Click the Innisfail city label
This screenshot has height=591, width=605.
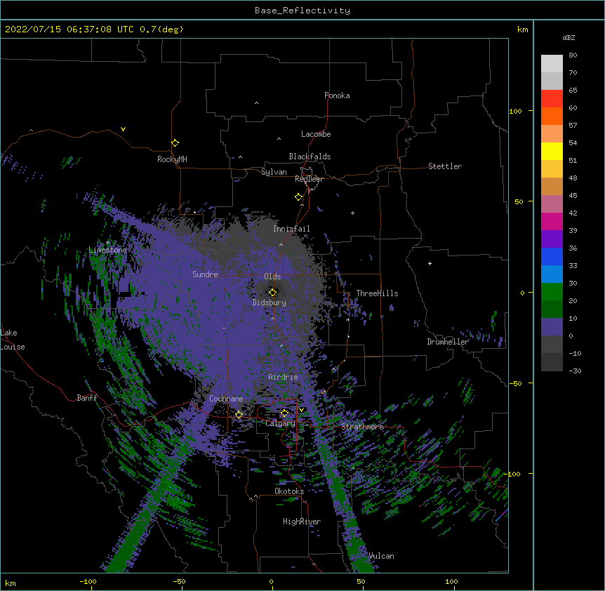click(x=291, y=229)
